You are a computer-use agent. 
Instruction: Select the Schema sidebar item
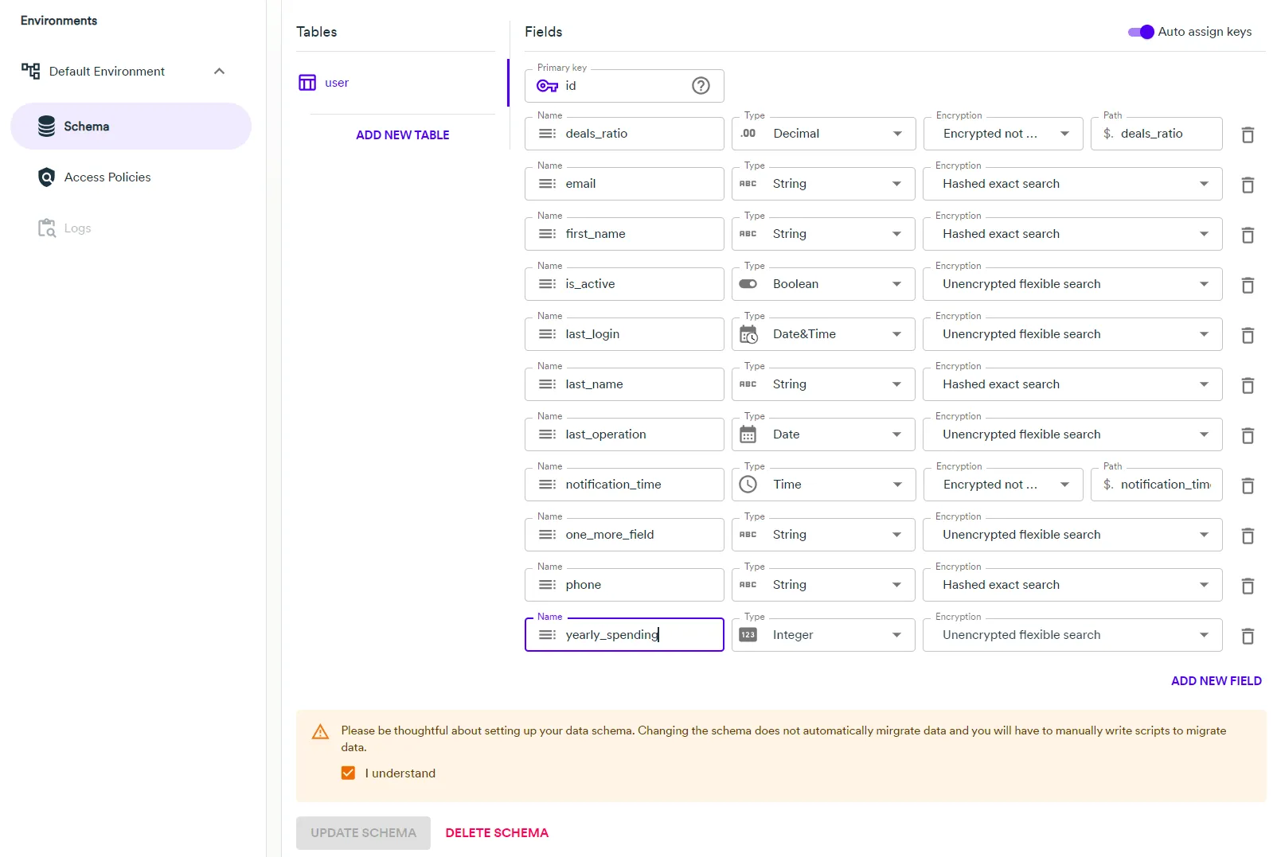[x=87, y=127]
